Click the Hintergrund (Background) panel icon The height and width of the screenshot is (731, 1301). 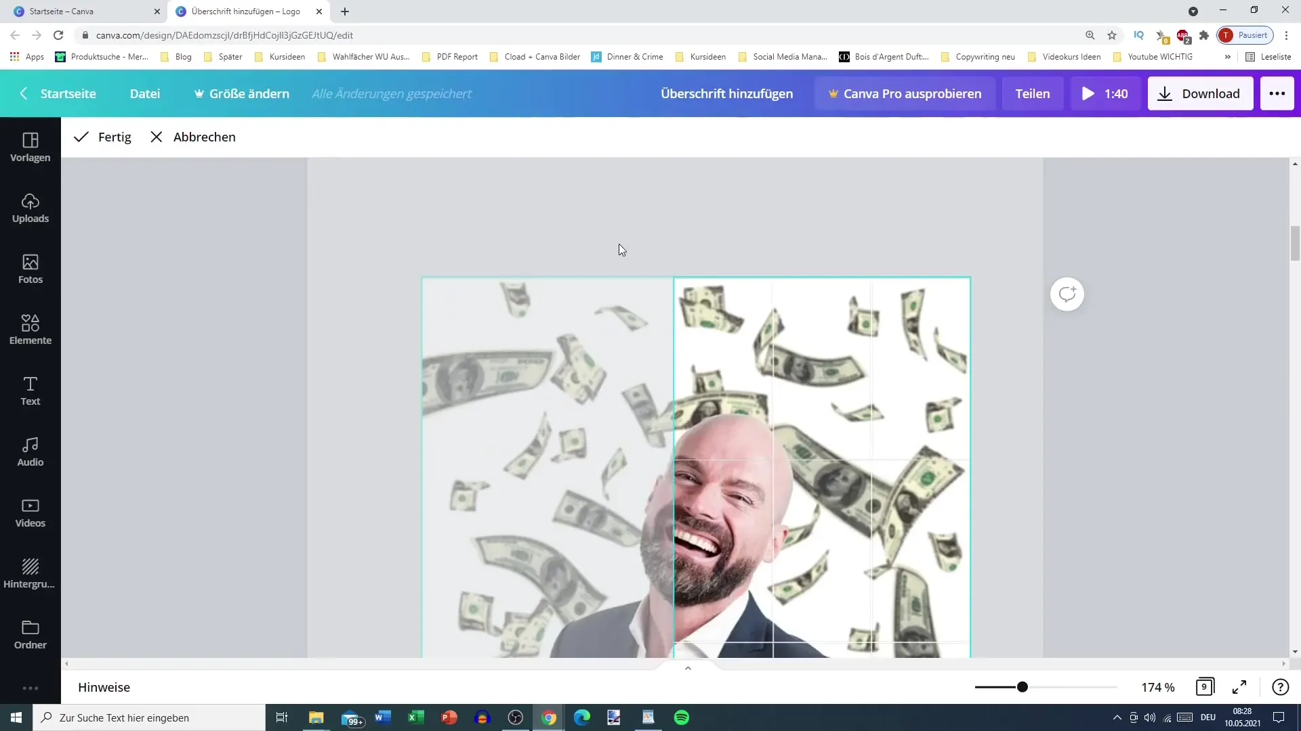(30, 571)
